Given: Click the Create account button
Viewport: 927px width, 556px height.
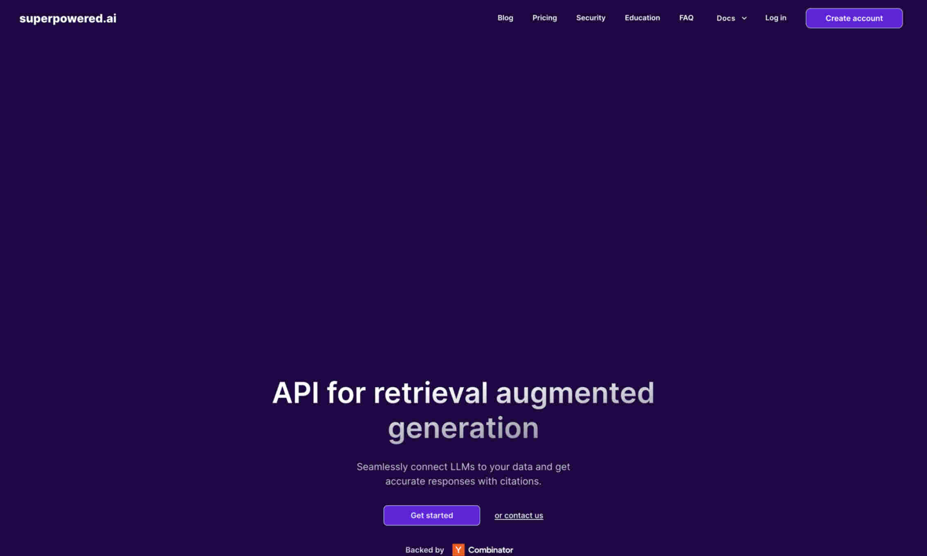Looking at the screenshot, I should coord(853,18).
